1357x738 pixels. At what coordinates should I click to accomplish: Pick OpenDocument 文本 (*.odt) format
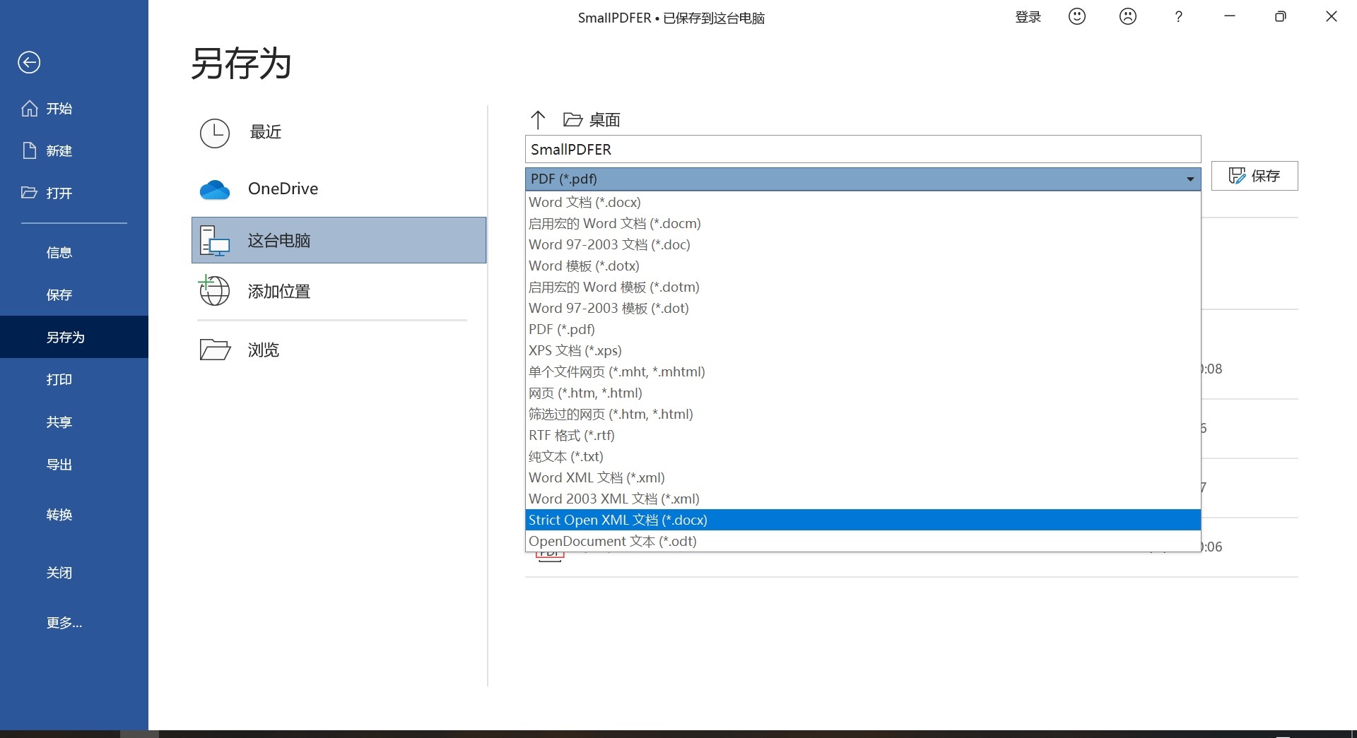pos(612,541)
